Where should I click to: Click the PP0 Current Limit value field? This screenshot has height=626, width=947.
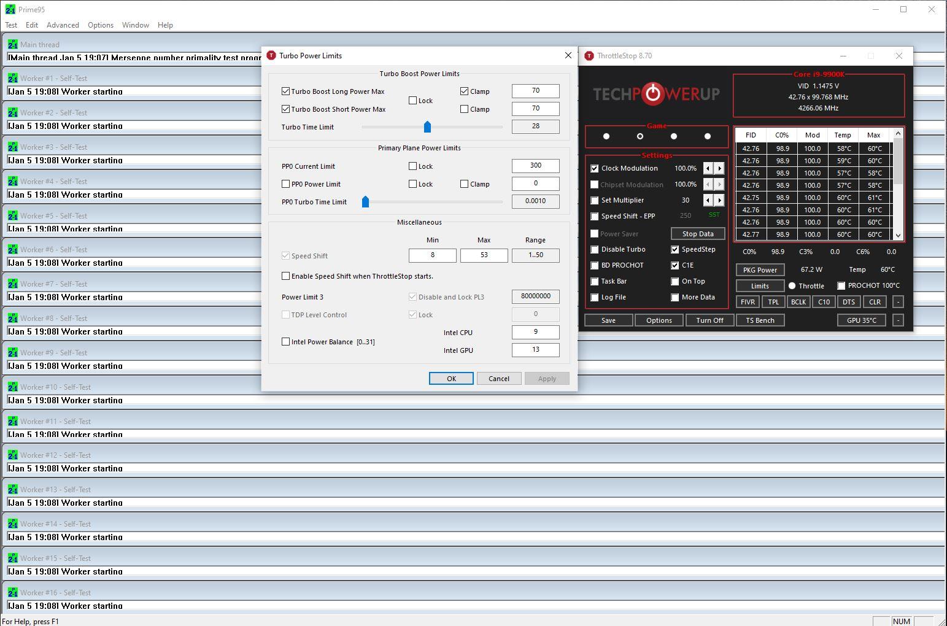point(535,166)
